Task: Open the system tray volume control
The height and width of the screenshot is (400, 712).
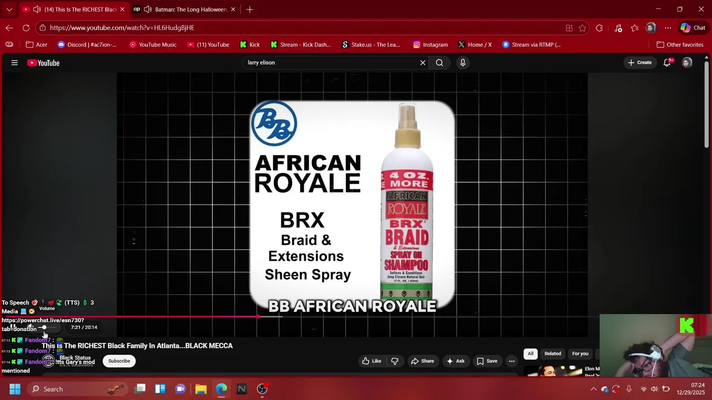Action: point(654,389)
